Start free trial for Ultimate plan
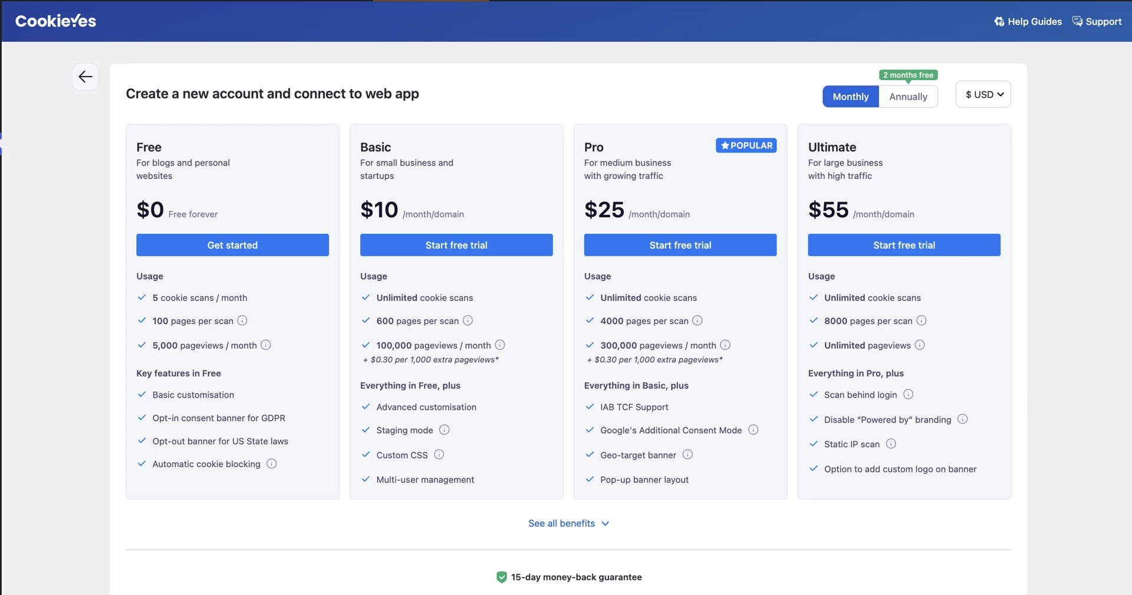Screen dimensions: 1132x595 tap(904, 245)
